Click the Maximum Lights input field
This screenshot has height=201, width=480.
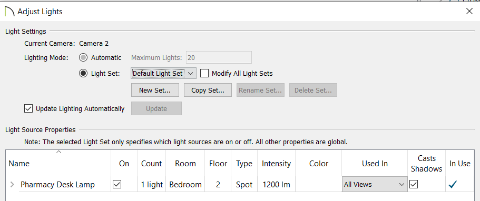(219, 57)
